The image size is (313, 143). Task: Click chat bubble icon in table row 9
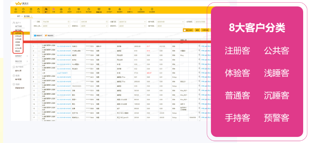(200, 81)
